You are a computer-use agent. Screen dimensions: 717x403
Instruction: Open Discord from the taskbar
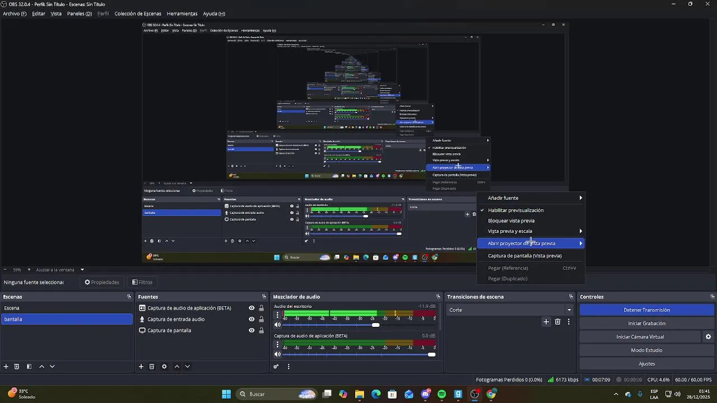pyautogui.click(x=425, y=394)
